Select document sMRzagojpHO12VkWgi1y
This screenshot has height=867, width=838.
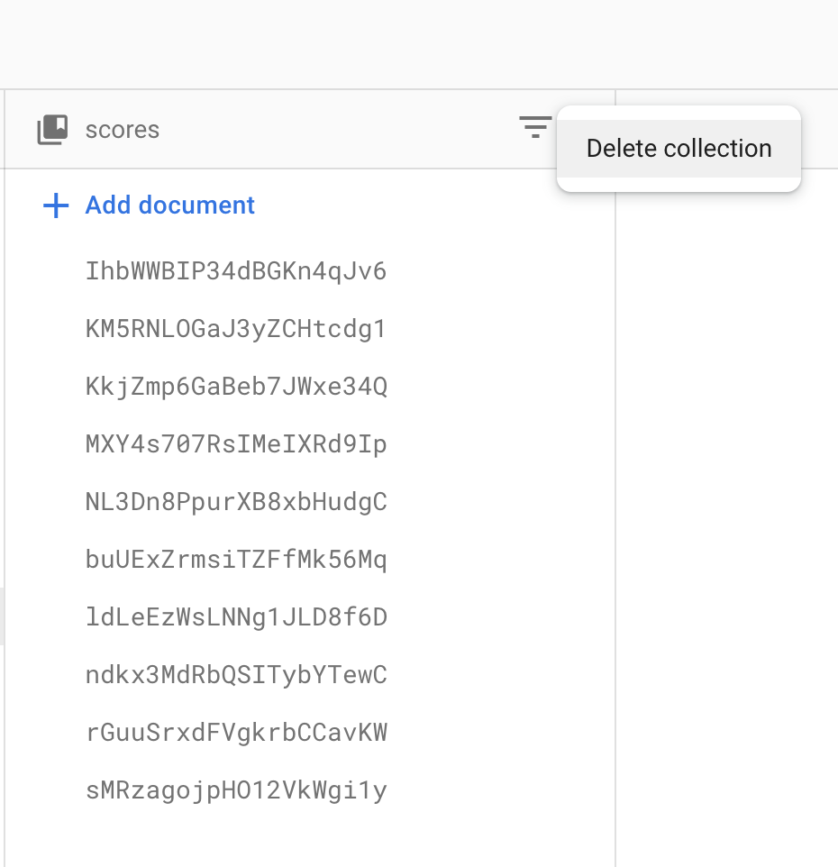(x=236, y=789)
